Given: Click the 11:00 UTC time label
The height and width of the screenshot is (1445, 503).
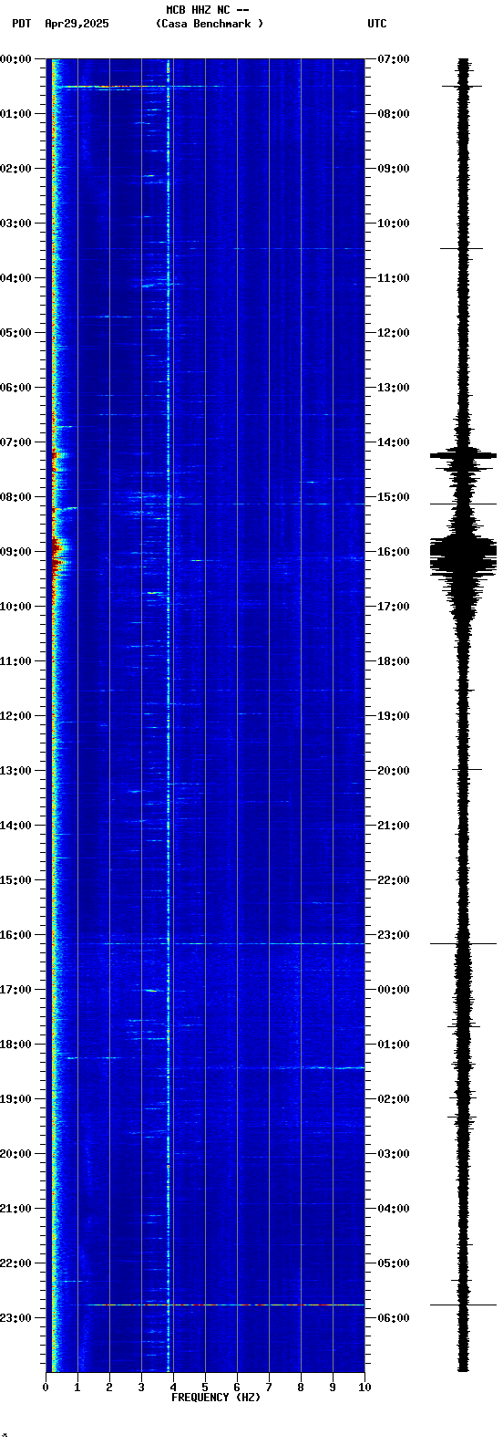Looking at the screenshot, I should coord(394,278).
